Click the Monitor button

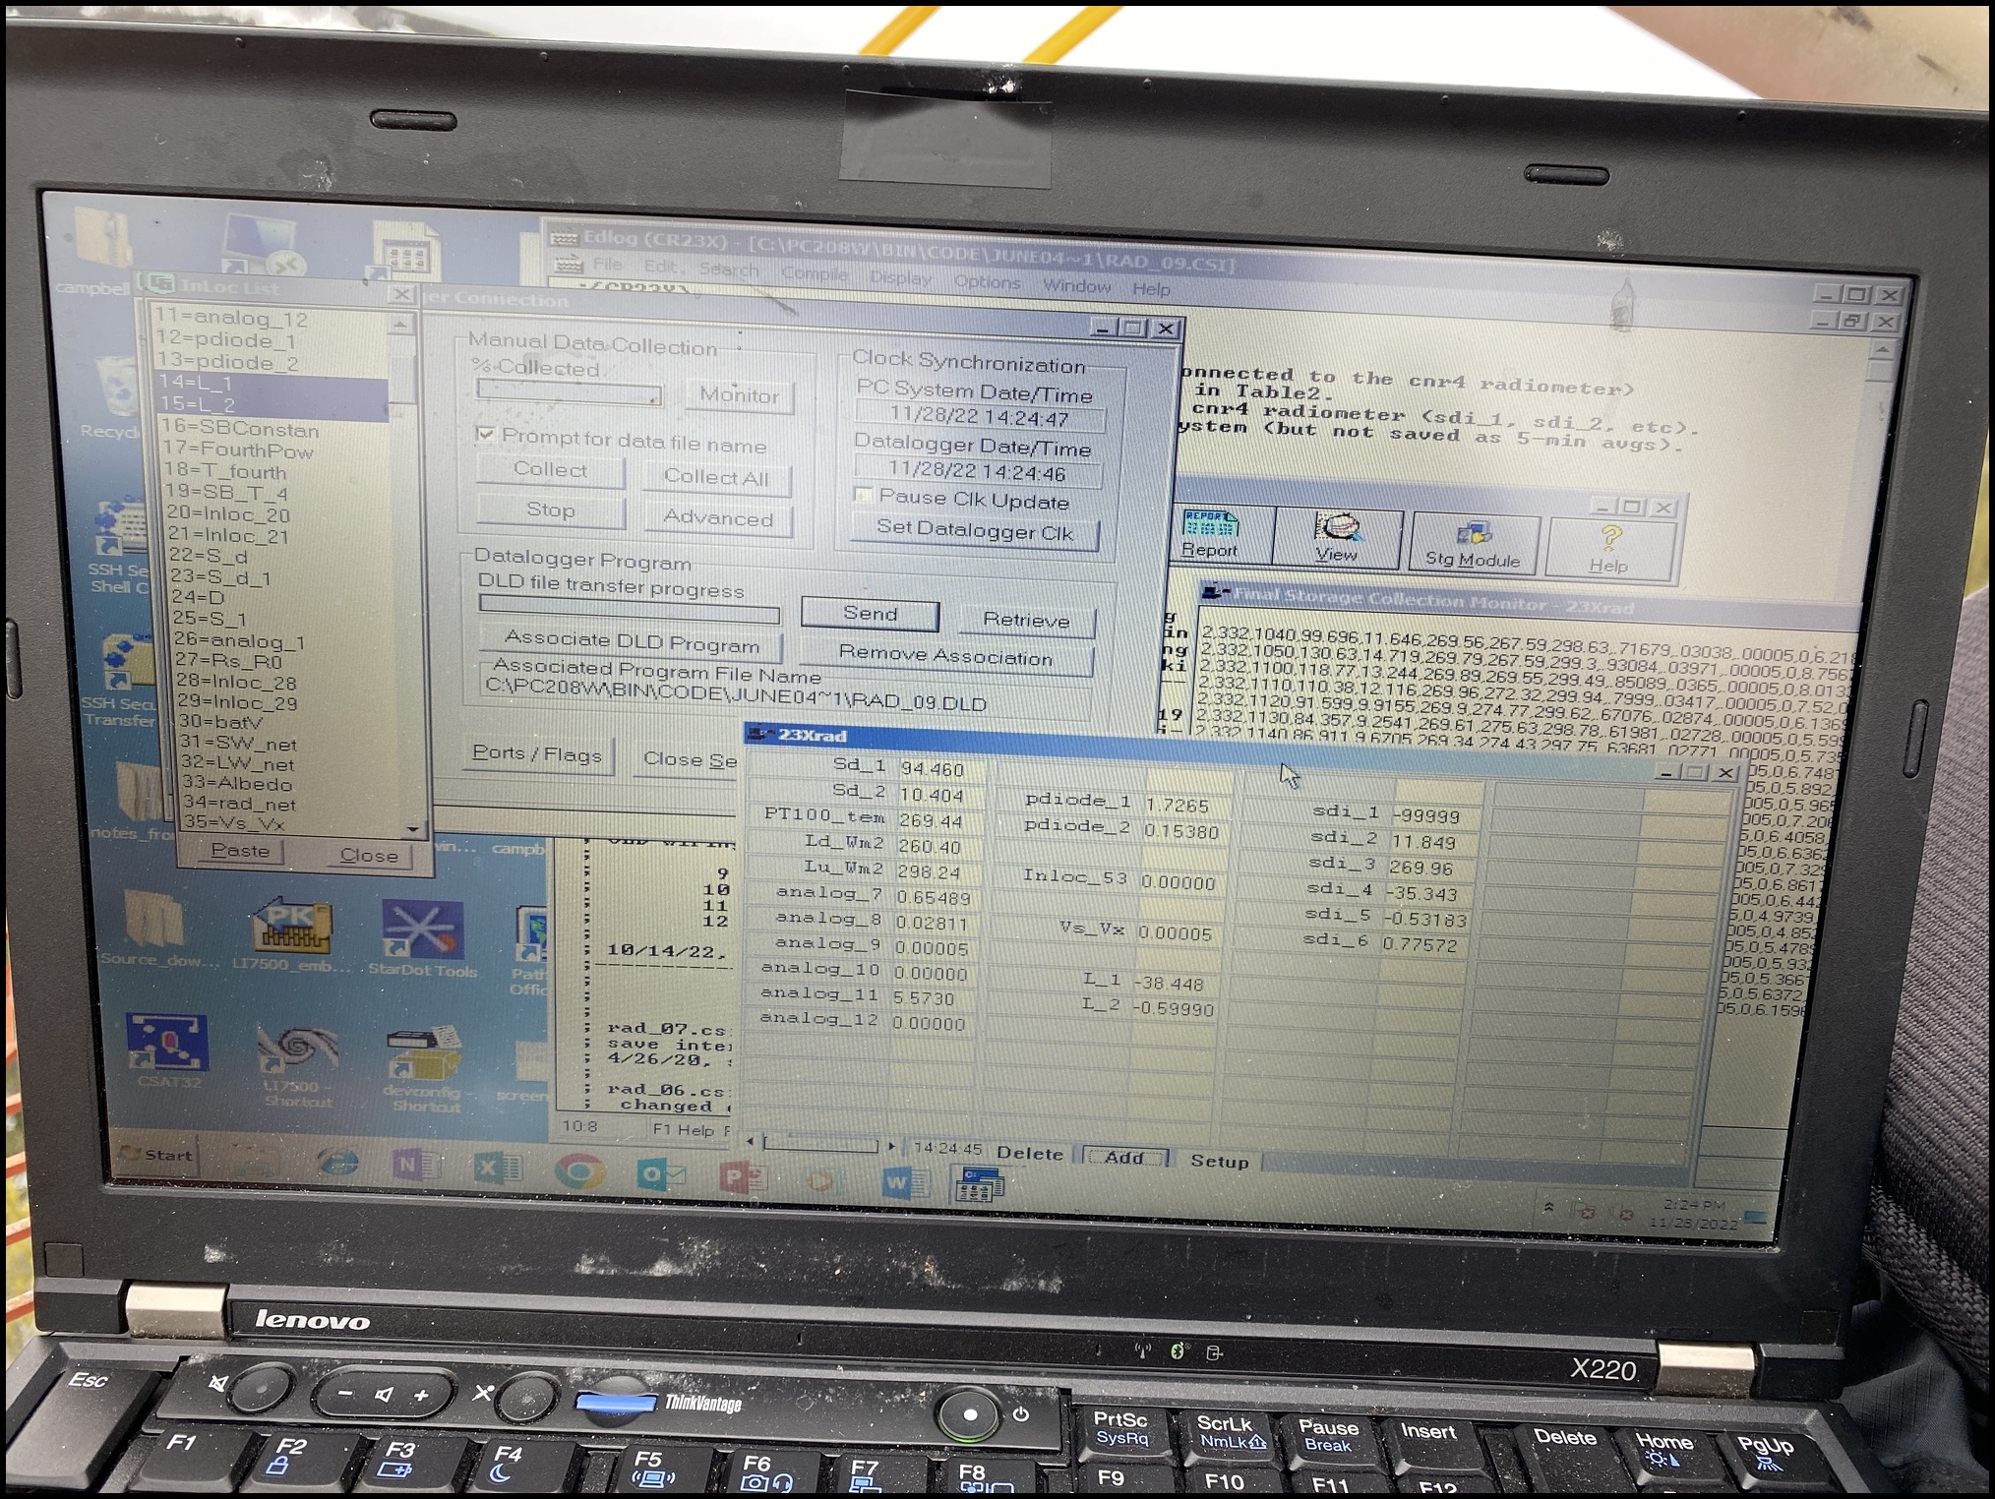tap(740, 395)
